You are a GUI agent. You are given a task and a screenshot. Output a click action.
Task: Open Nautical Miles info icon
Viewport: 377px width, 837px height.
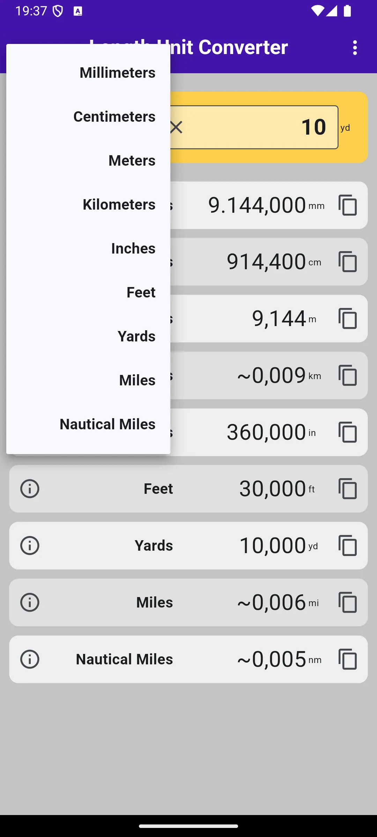[x=30, y=659]
